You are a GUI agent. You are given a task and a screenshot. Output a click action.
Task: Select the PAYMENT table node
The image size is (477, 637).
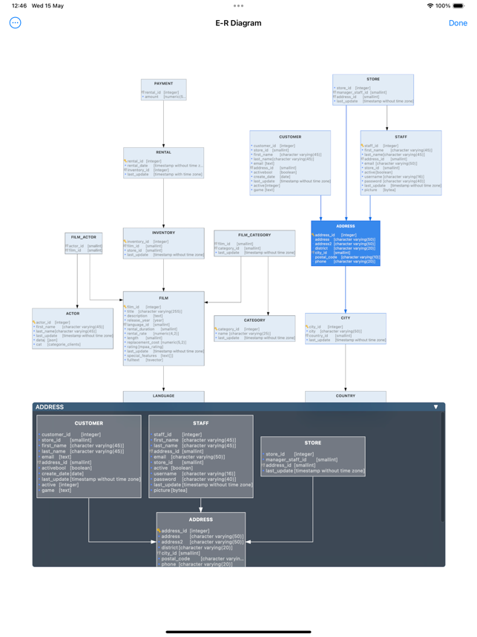pos(163,90)
